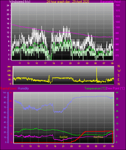Click 90 on the blue humidity axis

[5, 98]
